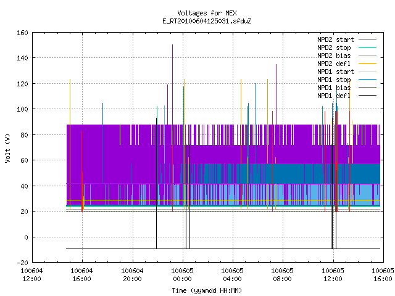Click the 100605 00:00 x-axis tick label
395x296 pixels.
183,275
